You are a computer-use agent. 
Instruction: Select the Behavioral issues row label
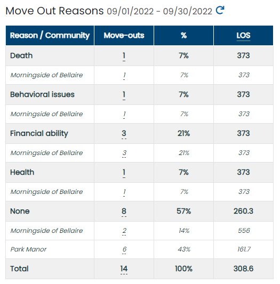(x=42, y=94)
